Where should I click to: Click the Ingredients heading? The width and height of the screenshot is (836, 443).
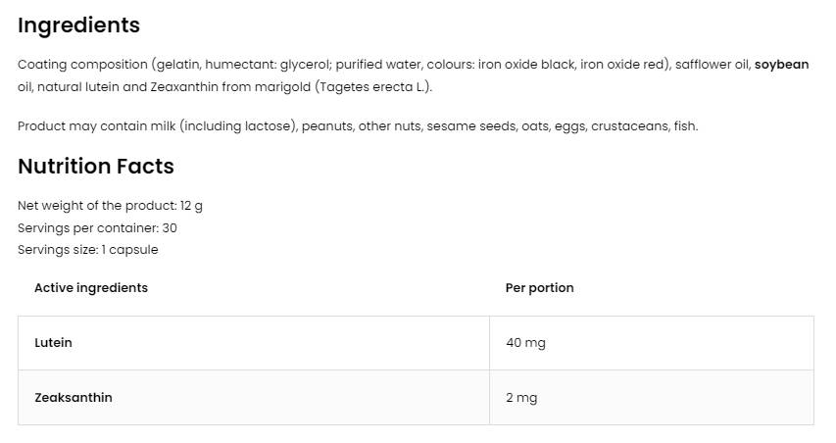tap(78, 25)
